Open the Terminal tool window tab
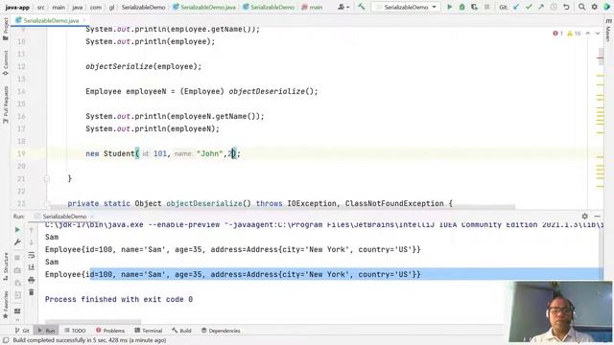This screenshot has height=345, width=614. (x=148, y=331)
